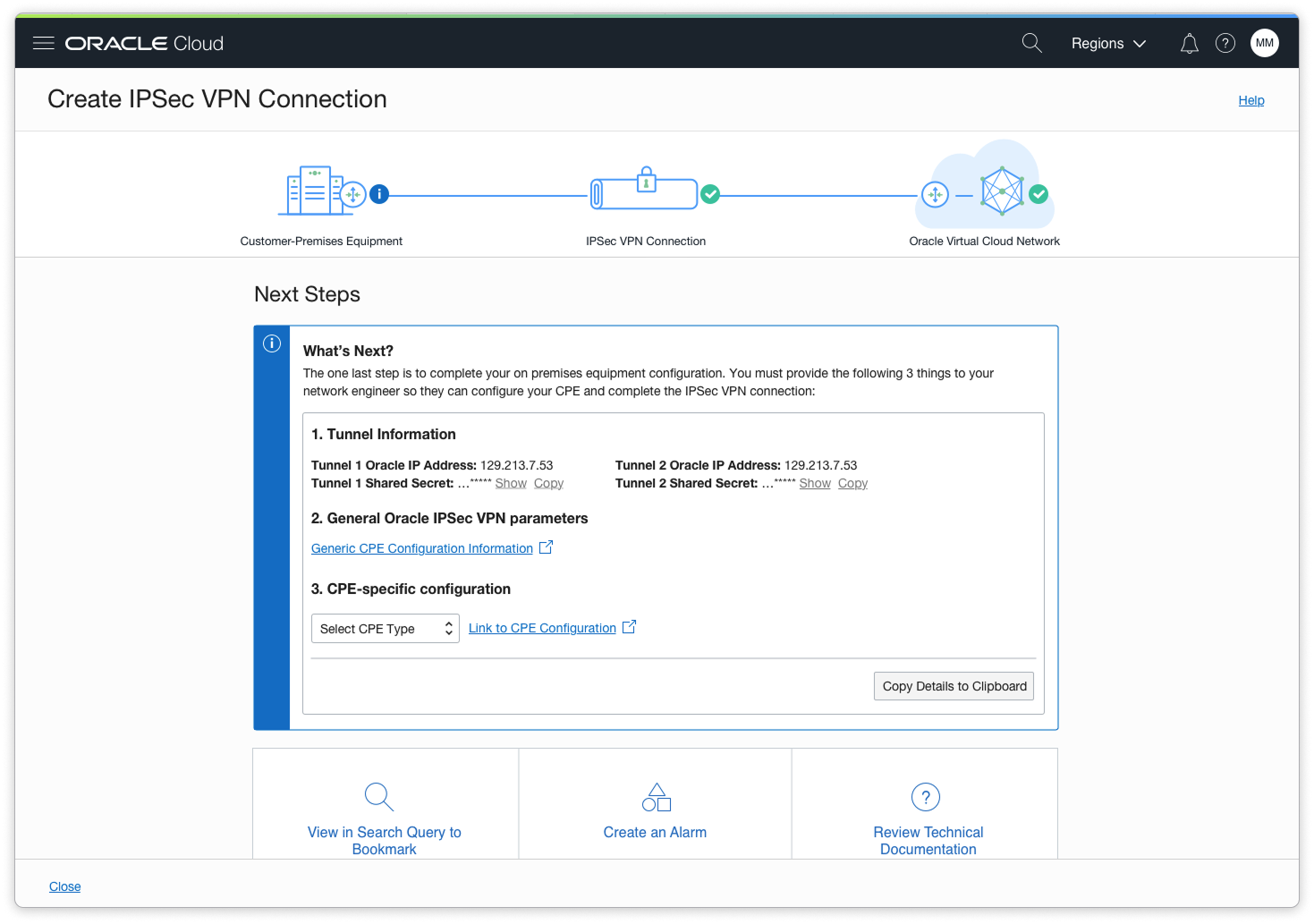
Task: Click the alarm shapes icon
Action: (x=657, y=797)
